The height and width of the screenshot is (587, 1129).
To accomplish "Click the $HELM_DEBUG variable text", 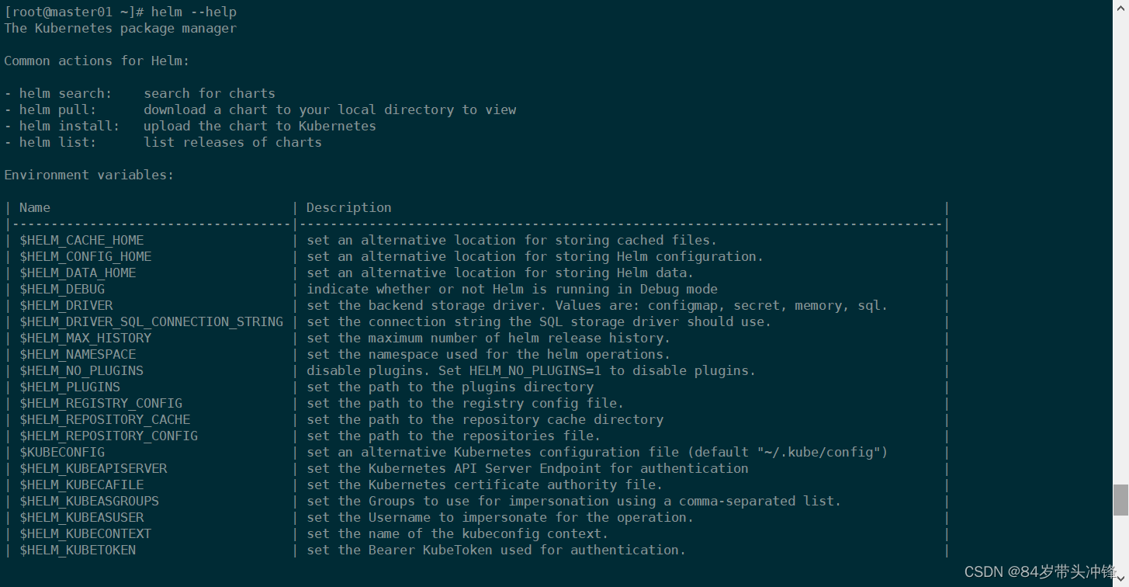I will pos(62,289).
